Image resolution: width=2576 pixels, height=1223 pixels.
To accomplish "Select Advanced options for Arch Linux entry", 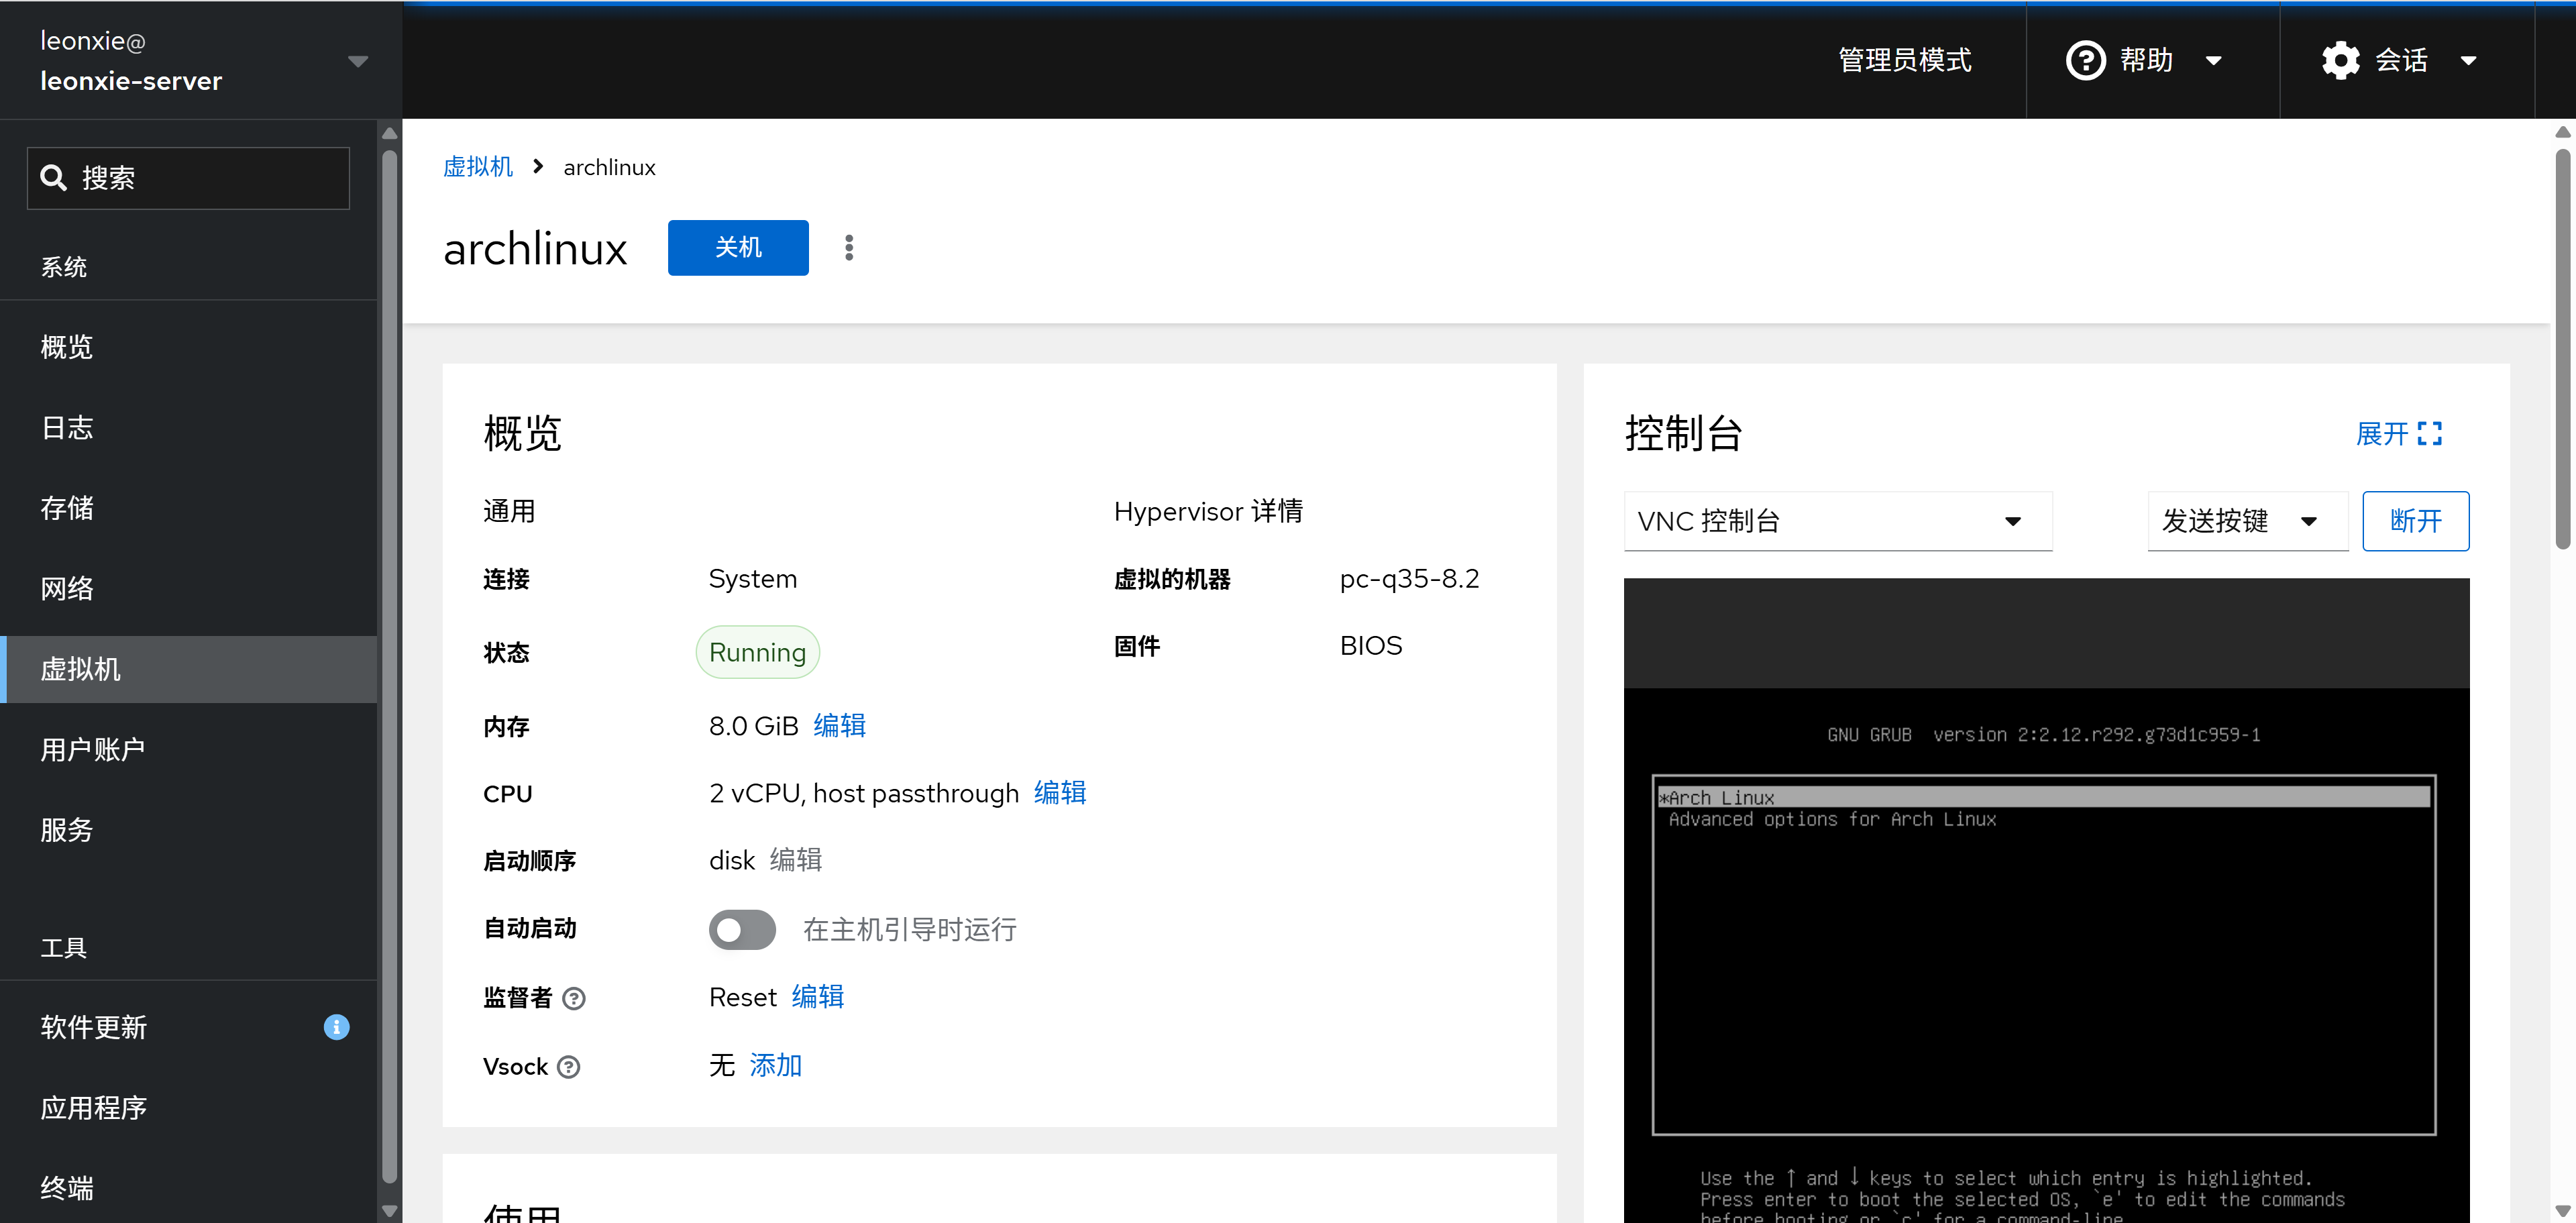I will coord(1832,819).
